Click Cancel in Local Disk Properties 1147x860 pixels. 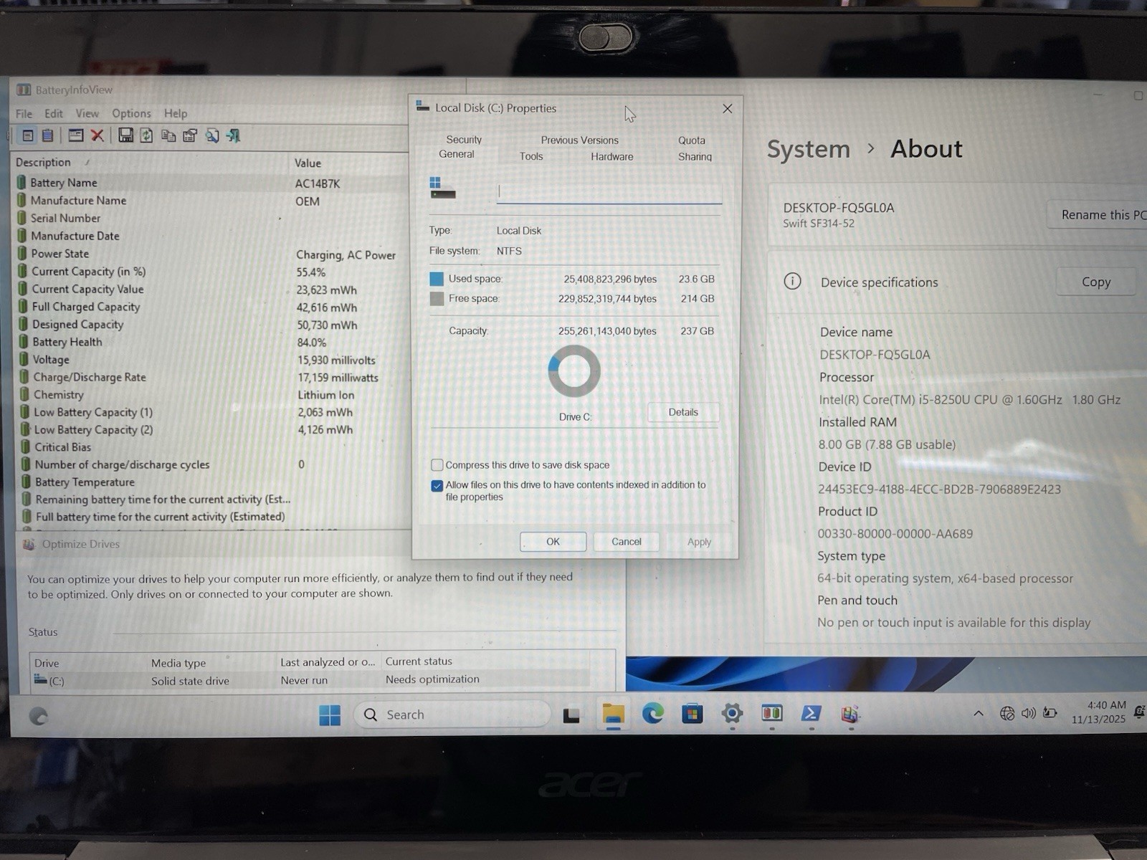[626, 542]
